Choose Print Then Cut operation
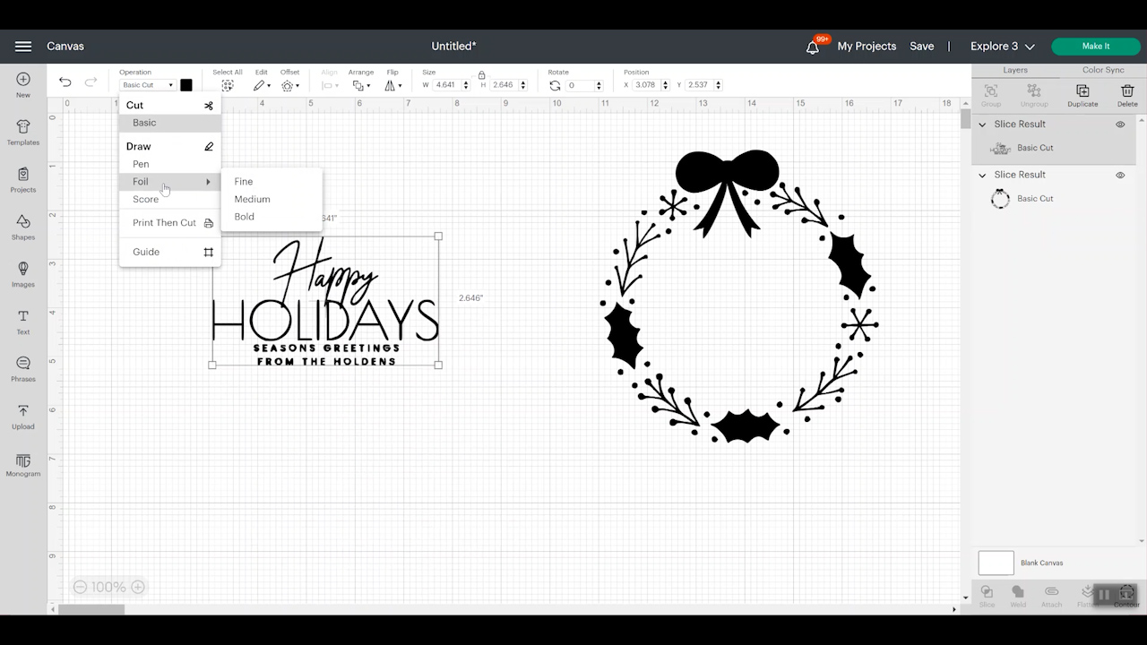Viewport: 1147px width, 645px height. (170, 223)
